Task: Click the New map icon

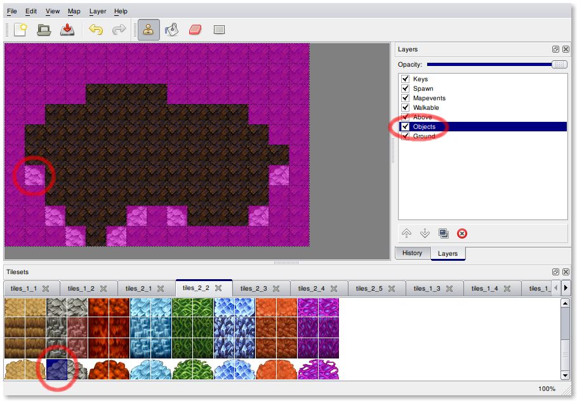Action: (x=20, y=30)
